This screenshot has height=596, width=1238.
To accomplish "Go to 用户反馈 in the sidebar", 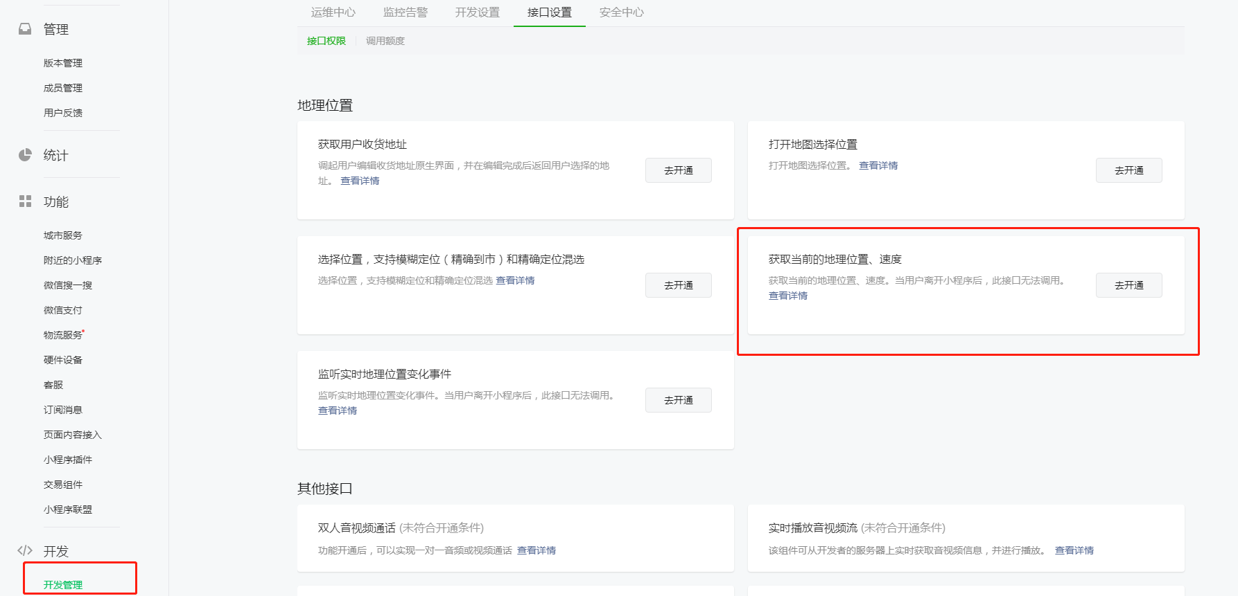I will [63, 113].
